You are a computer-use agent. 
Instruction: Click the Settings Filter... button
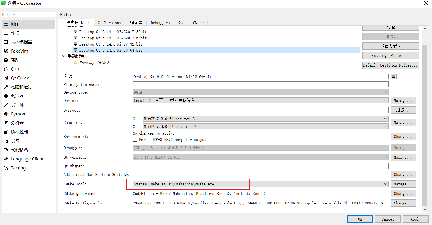(391, 56)
